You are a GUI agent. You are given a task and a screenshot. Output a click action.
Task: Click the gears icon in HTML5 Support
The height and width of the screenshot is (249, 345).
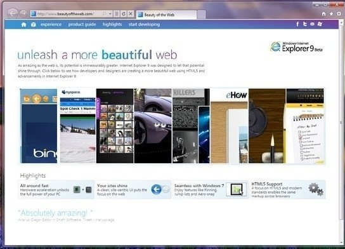pos(316,189)
